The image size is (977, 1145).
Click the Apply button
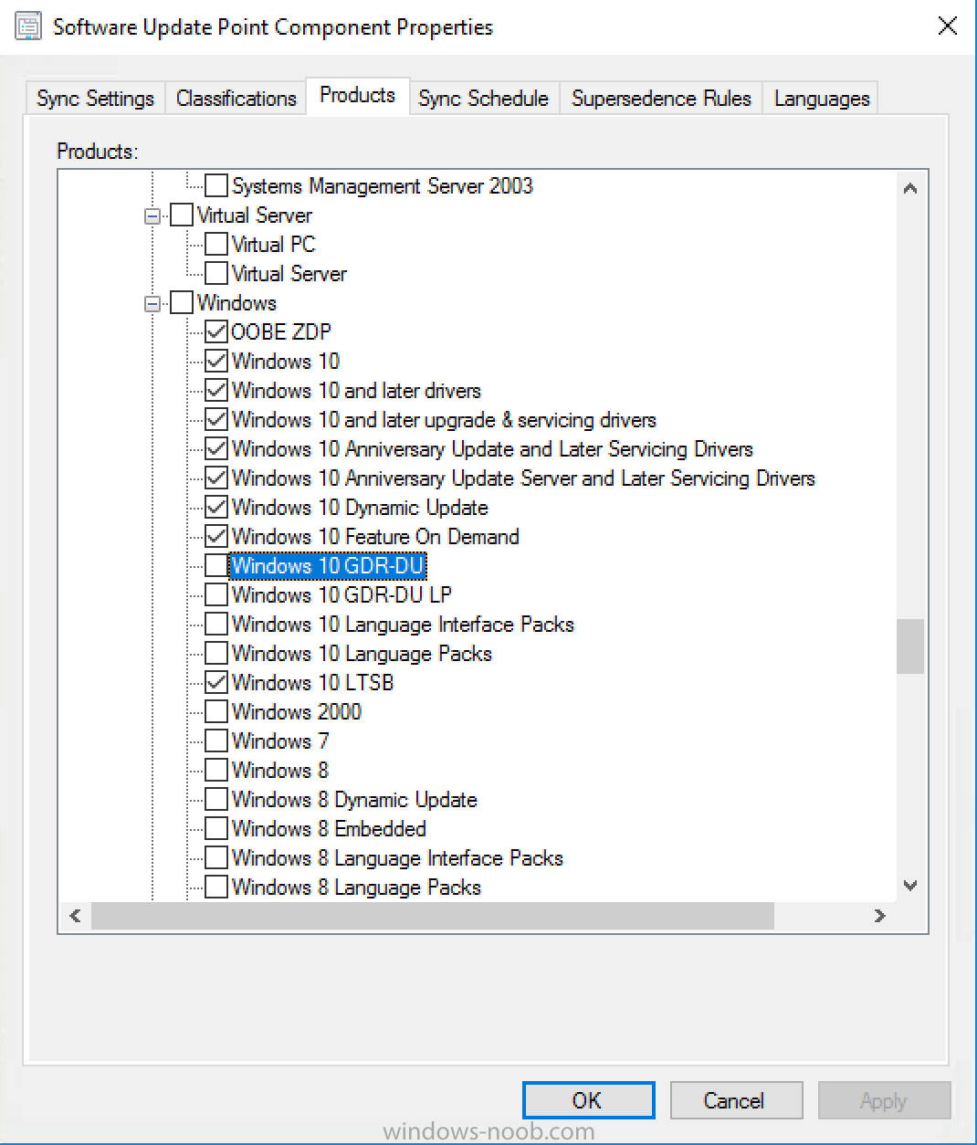pos(884,1100)
